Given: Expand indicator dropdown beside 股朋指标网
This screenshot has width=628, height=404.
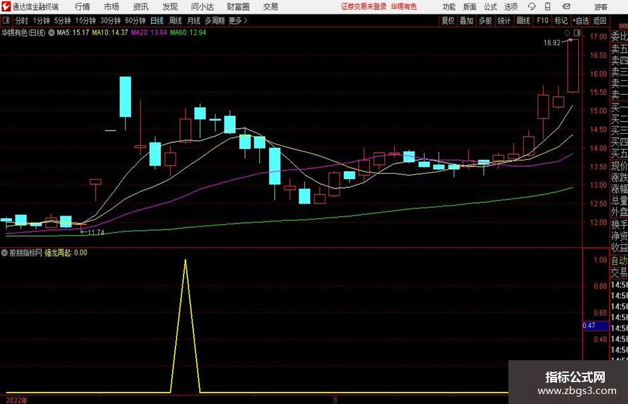Looking at the screenshot, I should pos(5,253).
